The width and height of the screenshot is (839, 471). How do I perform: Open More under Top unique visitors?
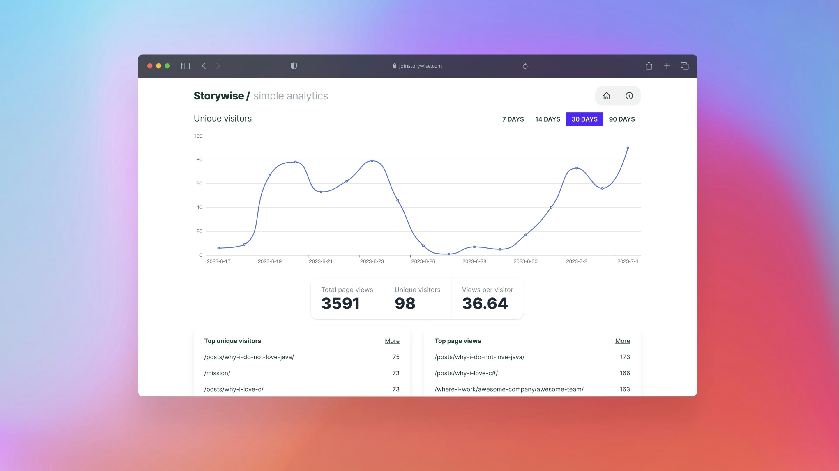[x=392, y=341]
